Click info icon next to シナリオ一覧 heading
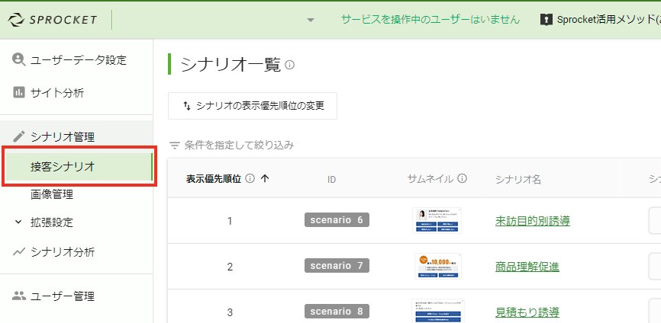Screen dimensions: 661x323 click(x=289, y=66)
